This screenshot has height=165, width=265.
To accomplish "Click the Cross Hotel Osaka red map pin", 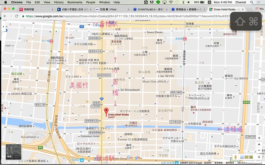I will 106,112.
